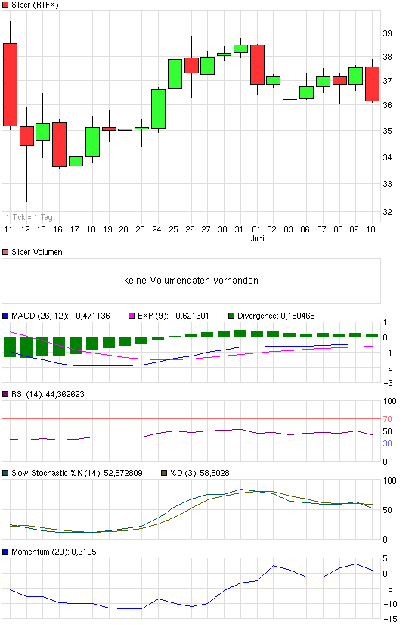The image size is (412, 625).
Task: Click the Divergence: 0,150465 label
Action: pyautogui.click(x=276, y=316)
